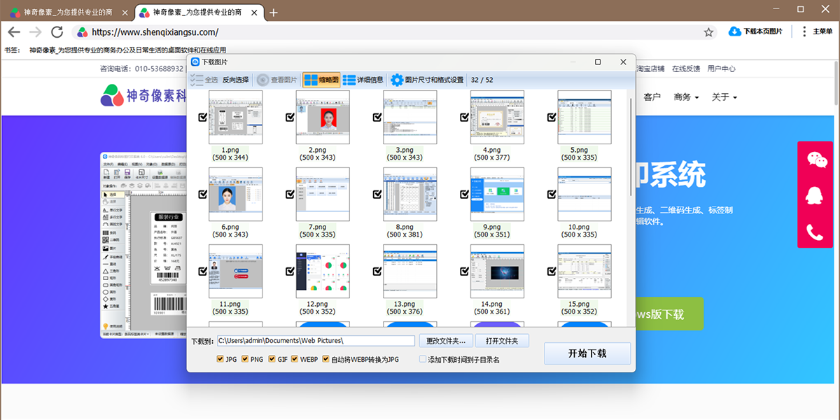Toggle the PNG format checkbox
This screenshot has width=840, height=420.
(x=244, y=359)
